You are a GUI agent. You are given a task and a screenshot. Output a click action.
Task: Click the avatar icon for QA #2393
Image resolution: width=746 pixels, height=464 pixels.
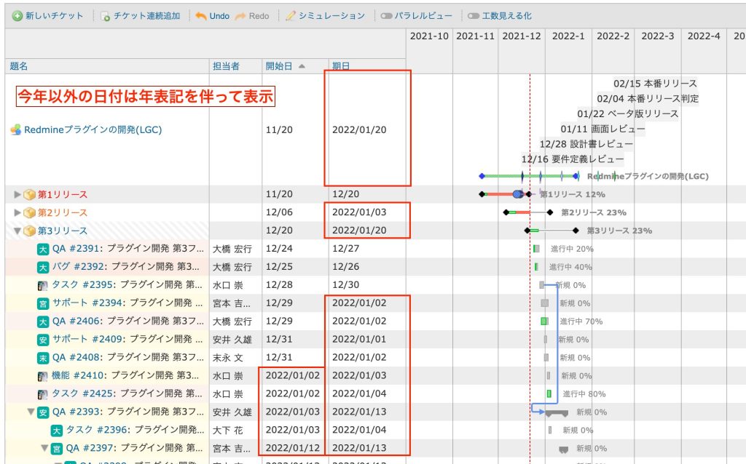tap(43, 412)
